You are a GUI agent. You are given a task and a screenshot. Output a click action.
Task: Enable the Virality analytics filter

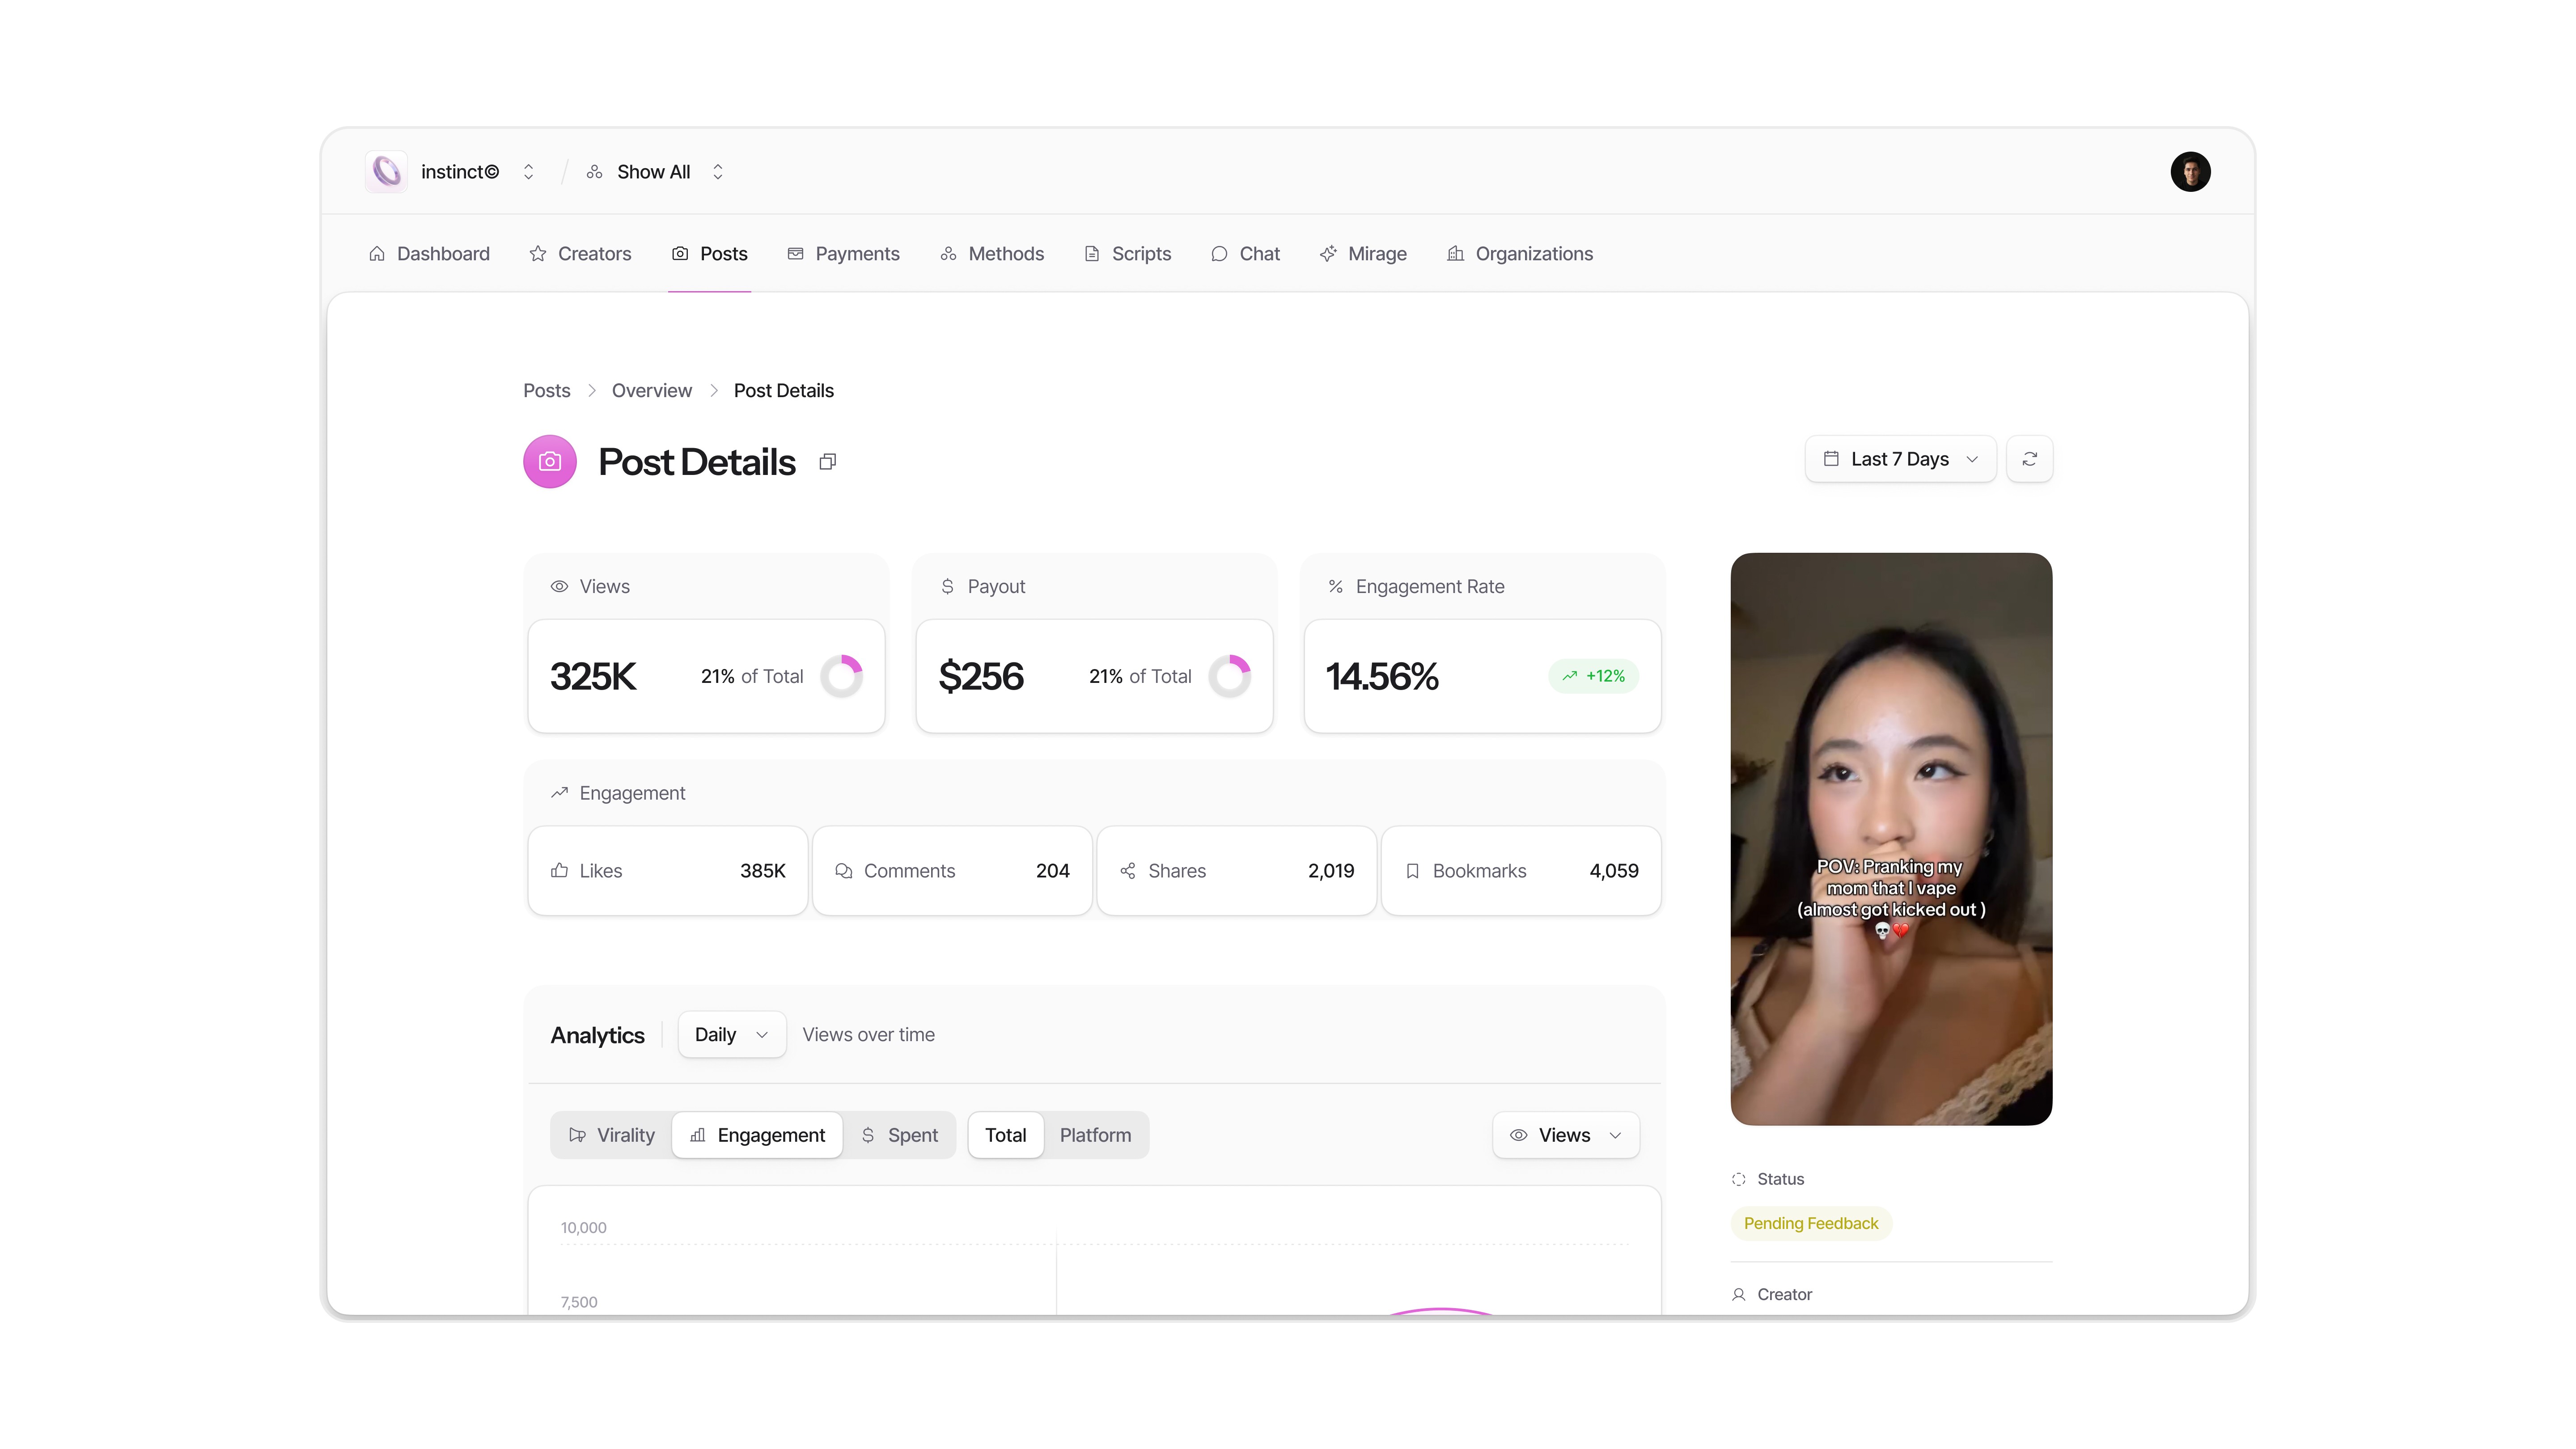[611, 1135]
